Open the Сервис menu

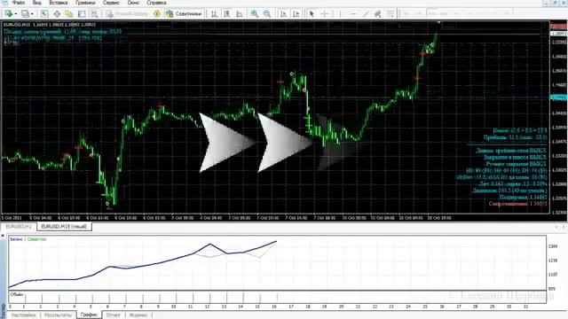[x=111, y=3]
